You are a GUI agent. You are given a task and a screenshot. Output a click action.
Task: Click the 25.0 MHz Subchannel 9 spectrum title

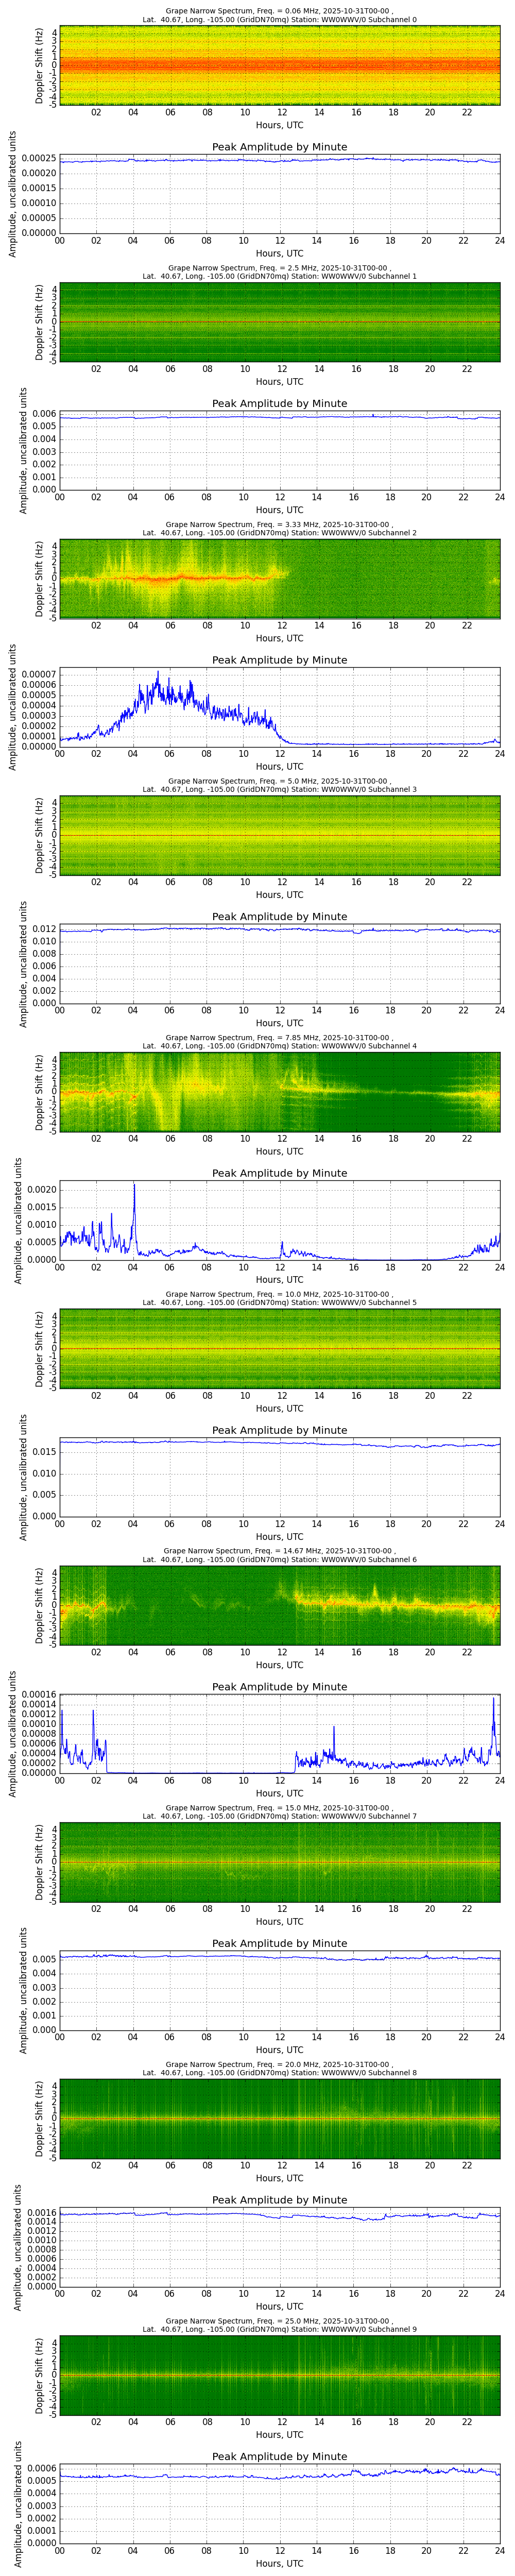tap(279, 2325)
